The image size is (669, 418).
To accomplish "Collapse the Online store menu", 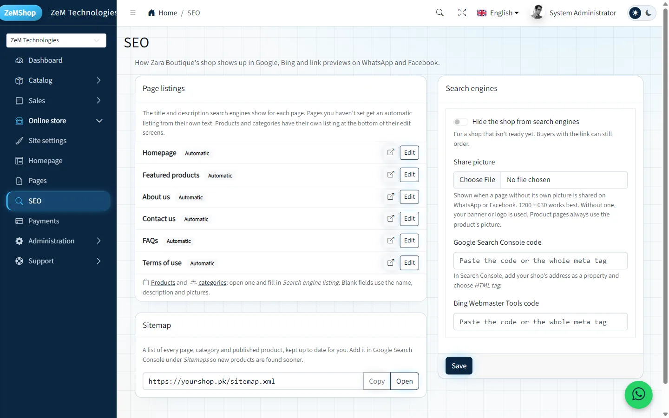I will pos(59,121).
